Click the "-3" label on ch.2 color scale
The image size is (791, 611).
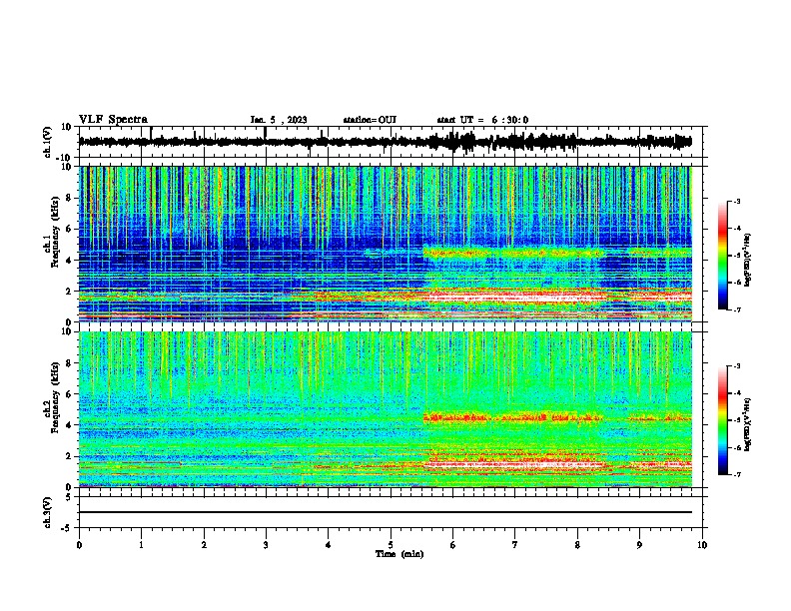tap(737, 366)
